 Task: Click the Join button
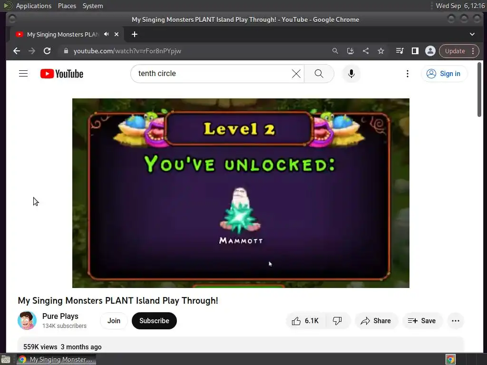pos(114,321)
